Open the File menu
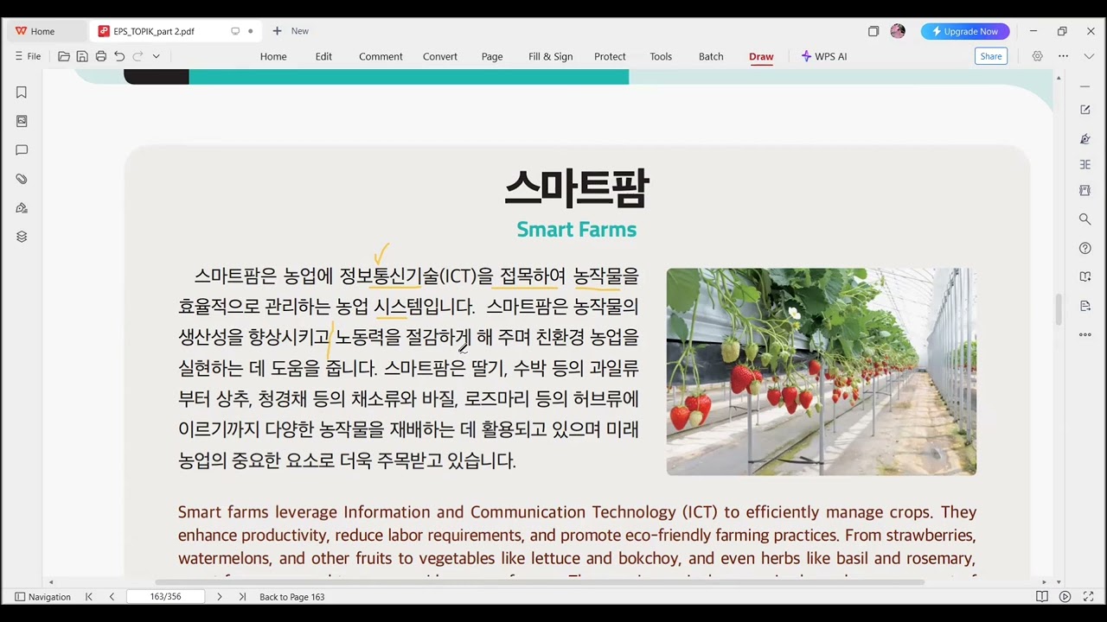The width and height of the screenshot is (1107, 622). [x=28, y=56]
